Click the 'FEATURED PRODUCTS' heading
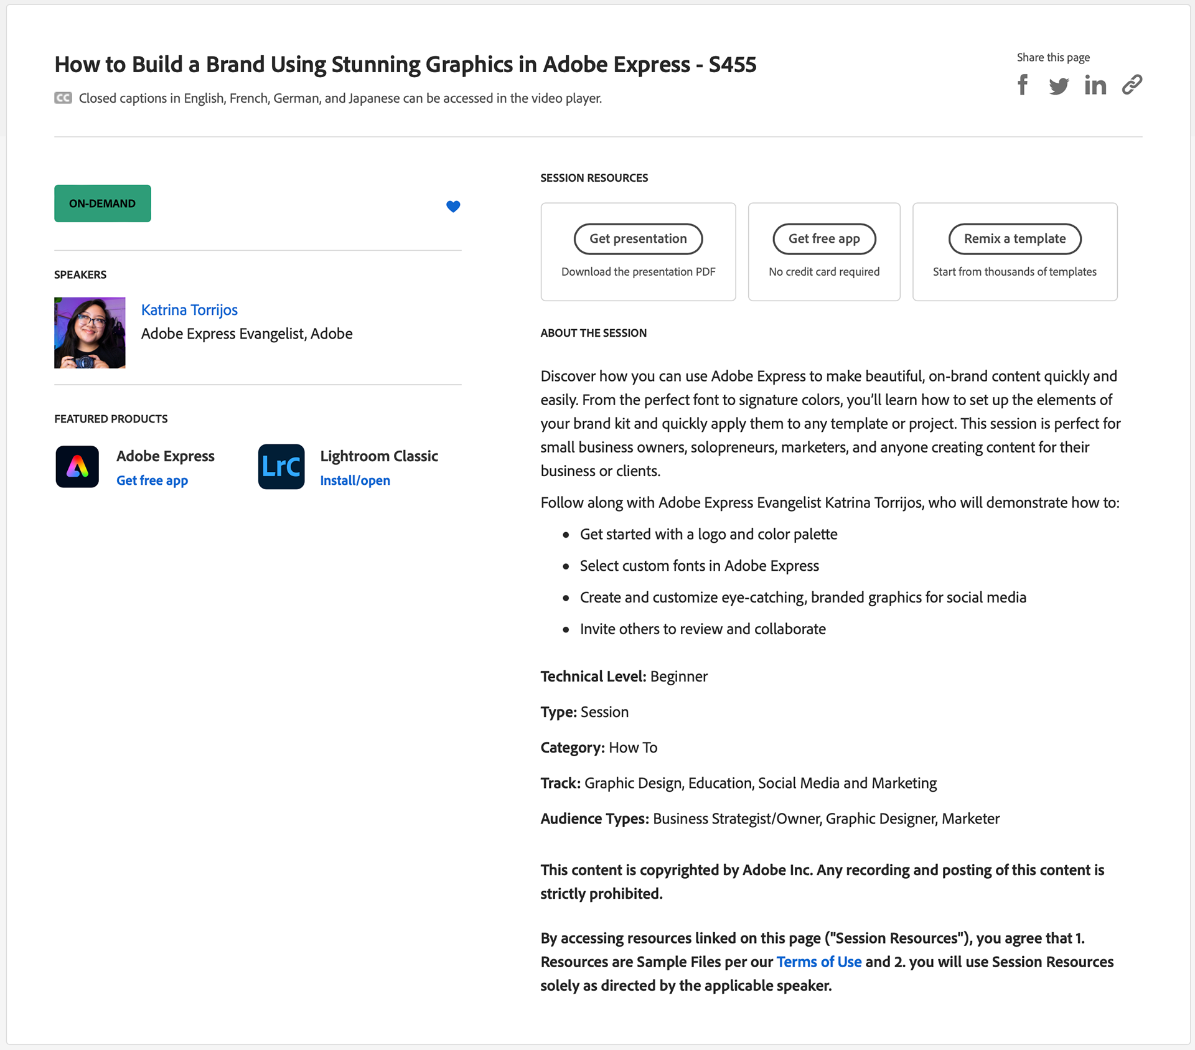 pos(111,419)
